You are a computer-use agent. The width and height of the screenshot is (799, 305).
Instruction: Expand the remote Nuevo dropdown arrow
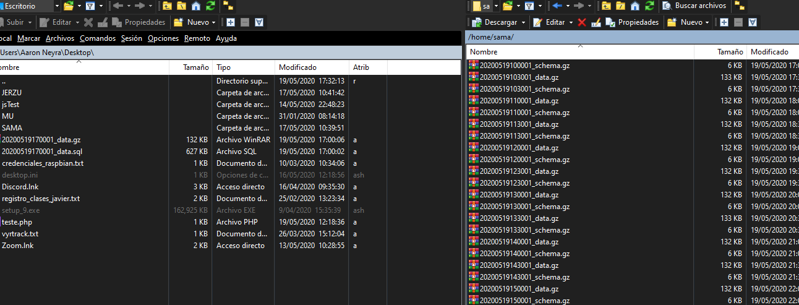(x=708, y=22)
